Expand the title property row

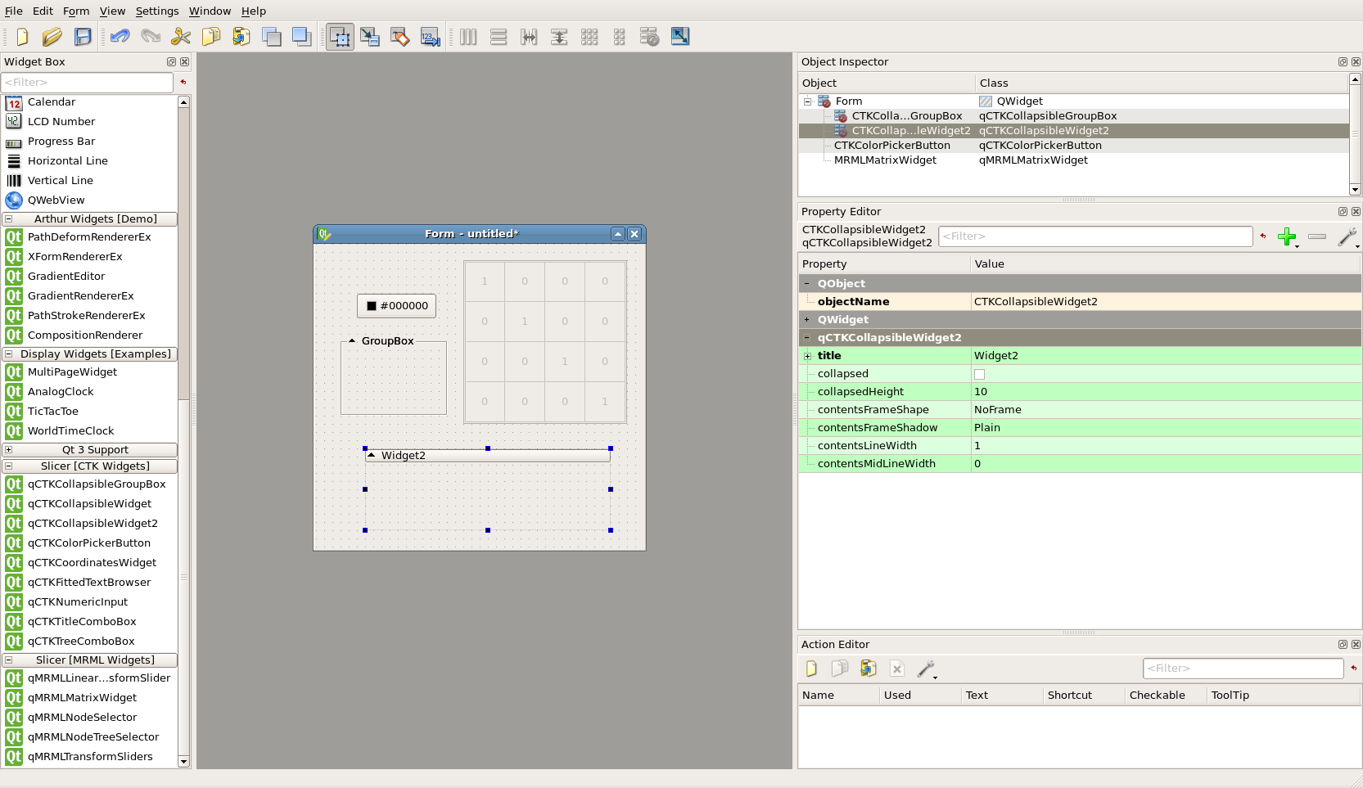point(807,356)
